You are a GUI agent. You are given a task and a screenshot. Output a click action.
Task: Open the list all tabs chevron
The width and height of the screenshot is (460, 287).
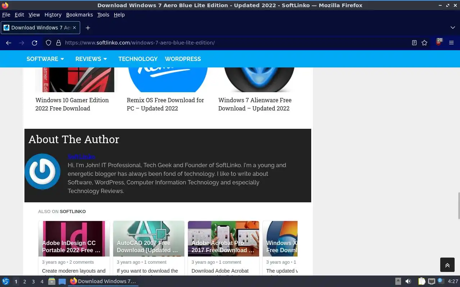point(452,28)
